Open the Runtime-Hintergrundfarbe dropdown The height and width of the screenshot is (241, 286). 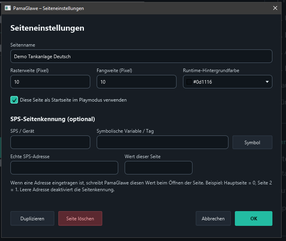[x=228, y=82]
